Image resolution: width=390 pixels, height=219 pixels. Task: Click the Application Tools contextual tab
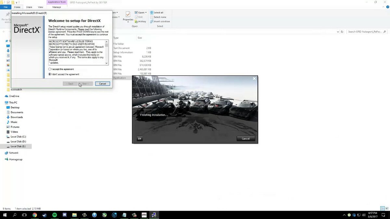57,2
